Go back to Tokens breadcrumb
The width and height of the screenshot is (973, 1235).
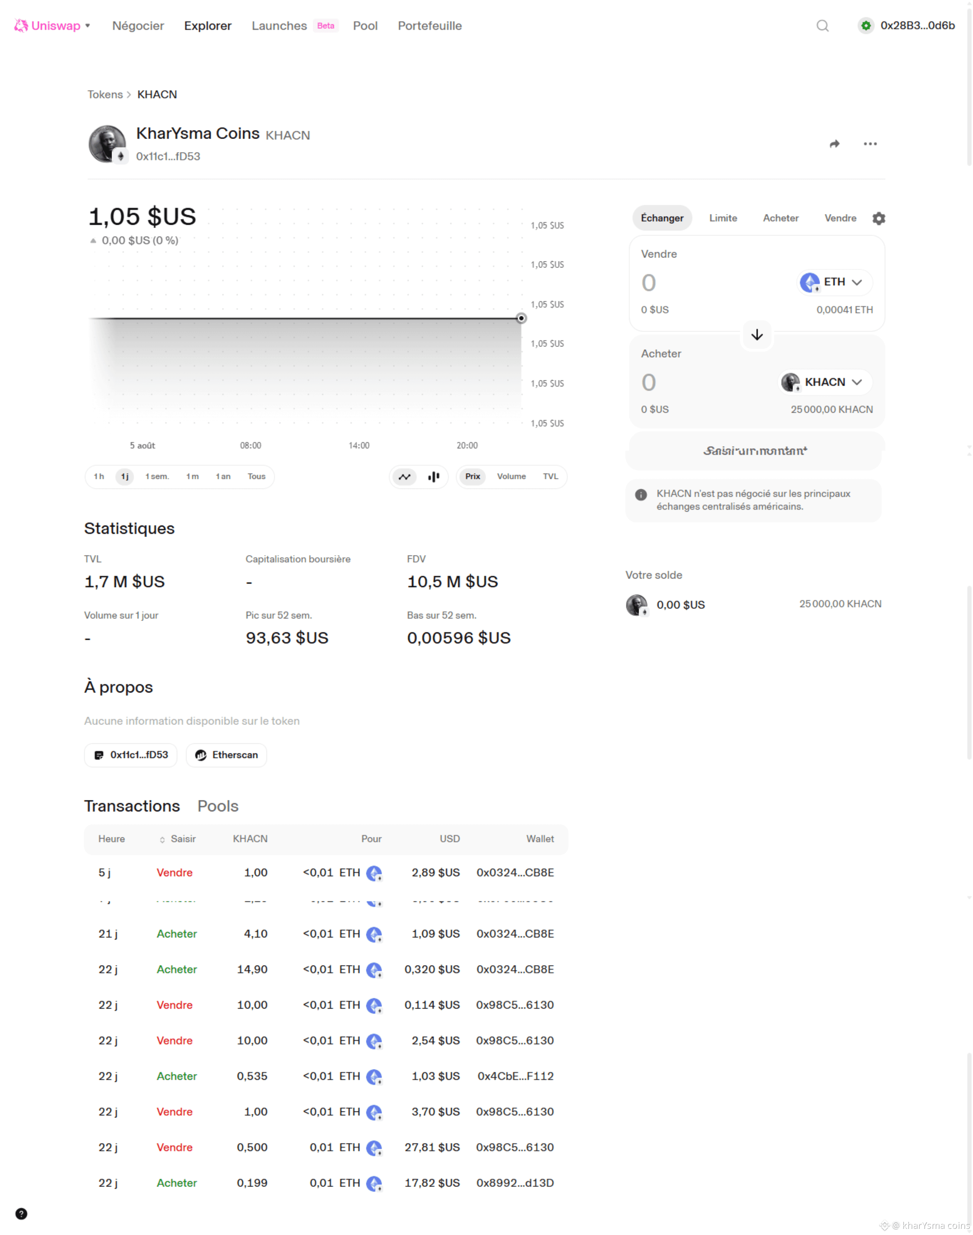(105, 95)
